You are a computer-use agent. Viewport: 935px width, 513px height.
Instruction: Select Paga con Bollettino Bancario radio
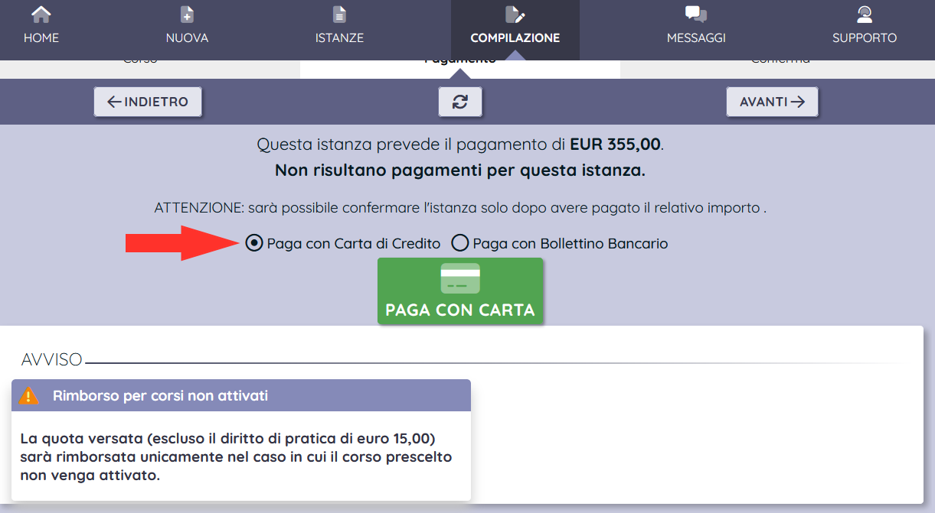click(459, 244)
